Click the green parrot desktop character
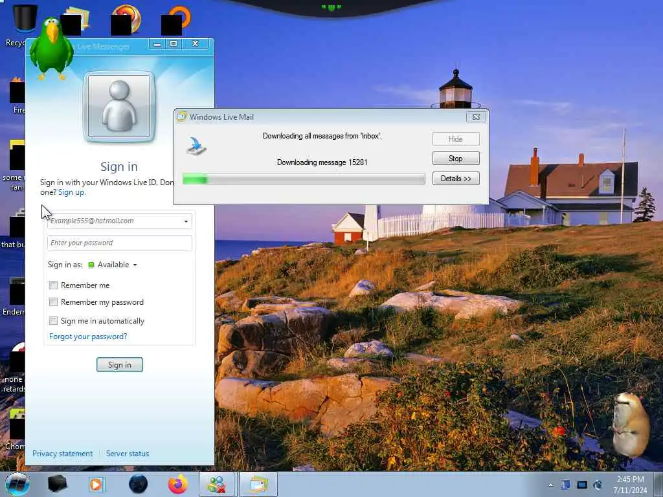This screenshot has width=663, height=497. point(51,49)
